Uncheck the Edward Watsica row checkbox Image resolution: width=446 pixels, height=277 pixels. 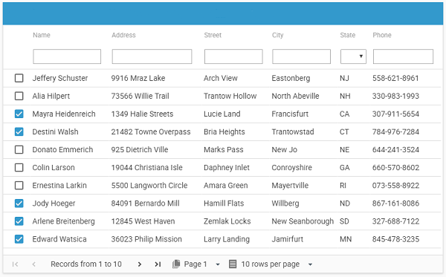[19, 239]
